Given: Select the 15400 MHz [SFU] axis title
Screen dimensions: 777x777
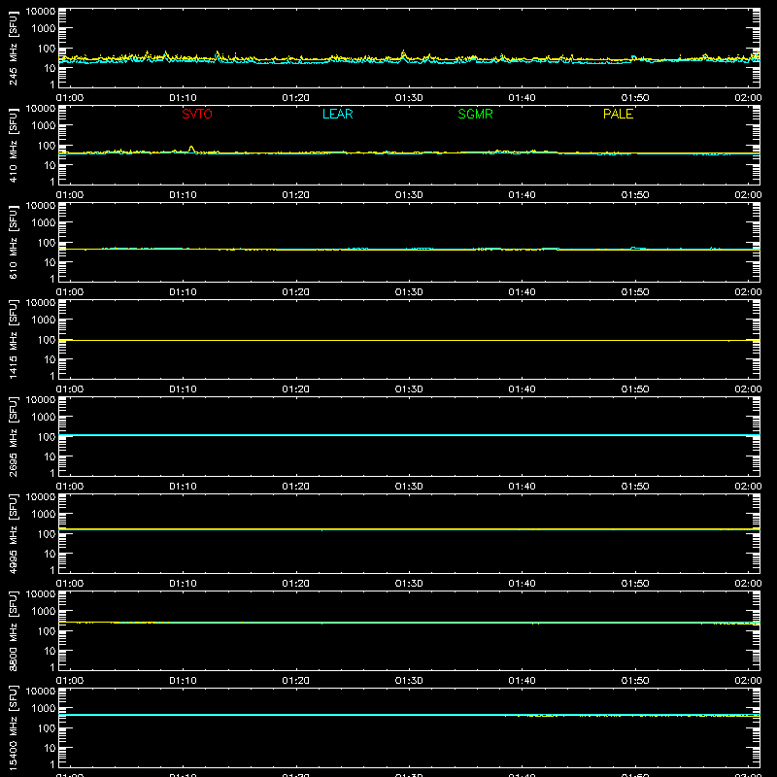Looking at the screenshot, I should (14, 727).
